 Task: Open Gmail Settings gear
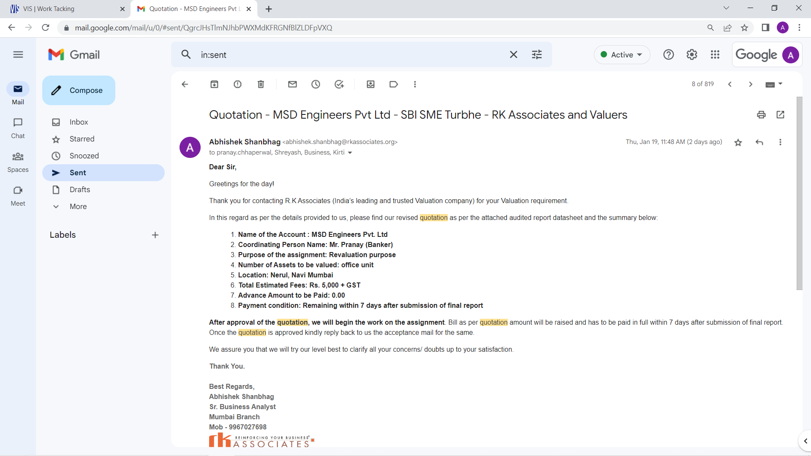[691, 54]
